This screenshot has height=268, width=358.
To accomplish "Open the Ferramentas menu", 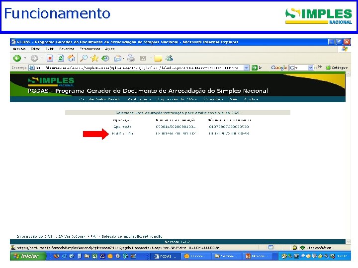I will 90,49.
